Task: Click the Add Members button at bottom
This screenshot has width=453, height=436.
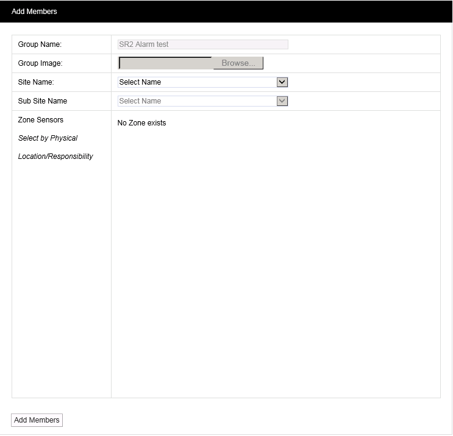Action: (37, 420)
